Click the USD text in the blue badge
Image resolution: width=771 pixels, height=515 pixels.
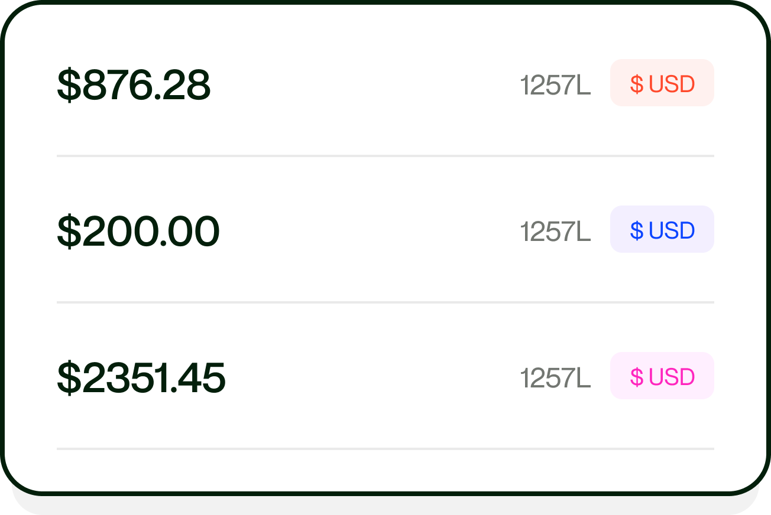672,230
